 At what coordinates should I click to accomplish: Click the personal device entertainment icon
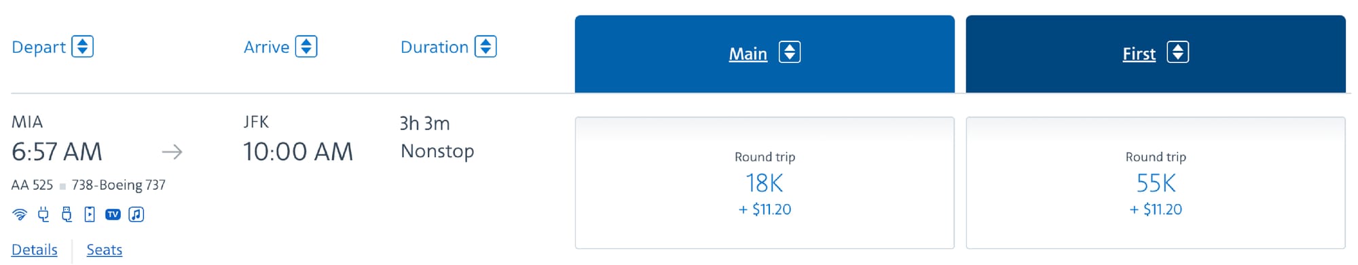(x=90, y=215)
